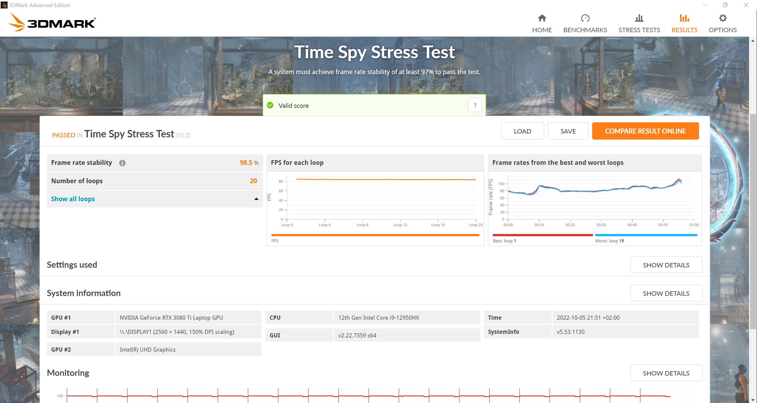Click the 'Best: loop 1' label
This screenshot has width=757, height=403.
coord(504,241)
